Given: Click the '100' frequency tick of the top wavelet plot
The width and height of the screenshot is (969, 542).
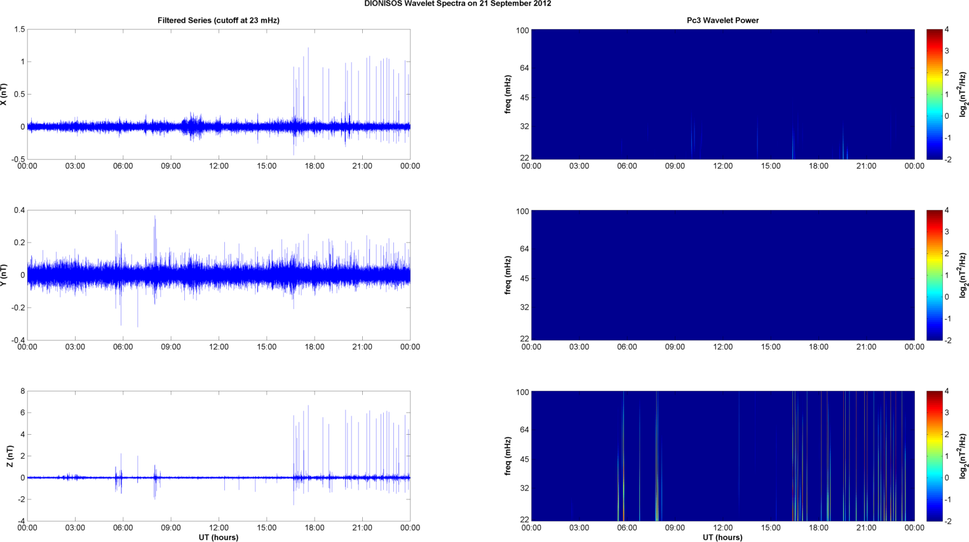Looking at the screenshot, I should pos(522,30).
